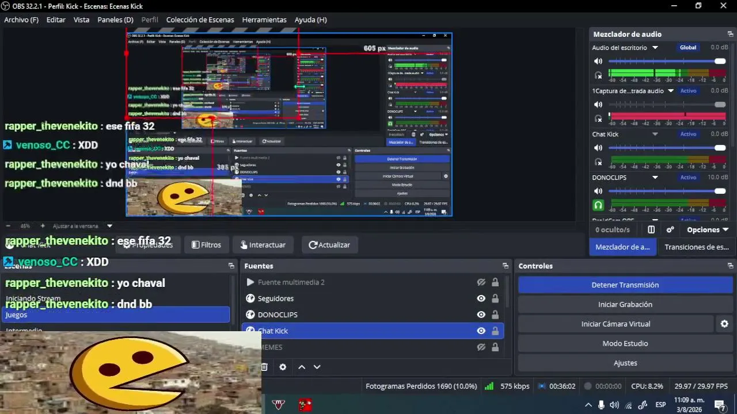Mute the 1Captura de entrada audio speaker

point(598,105)
